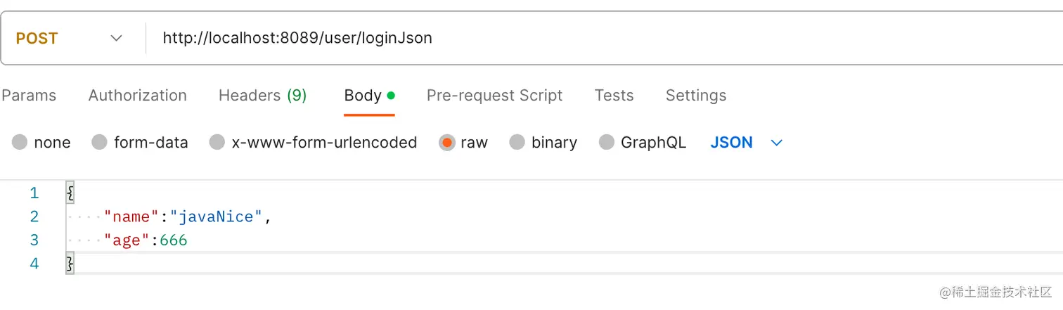The height and width of the screenshot is (310, 1063).
Task: Click the JSON format label
Action: point(731,143)
